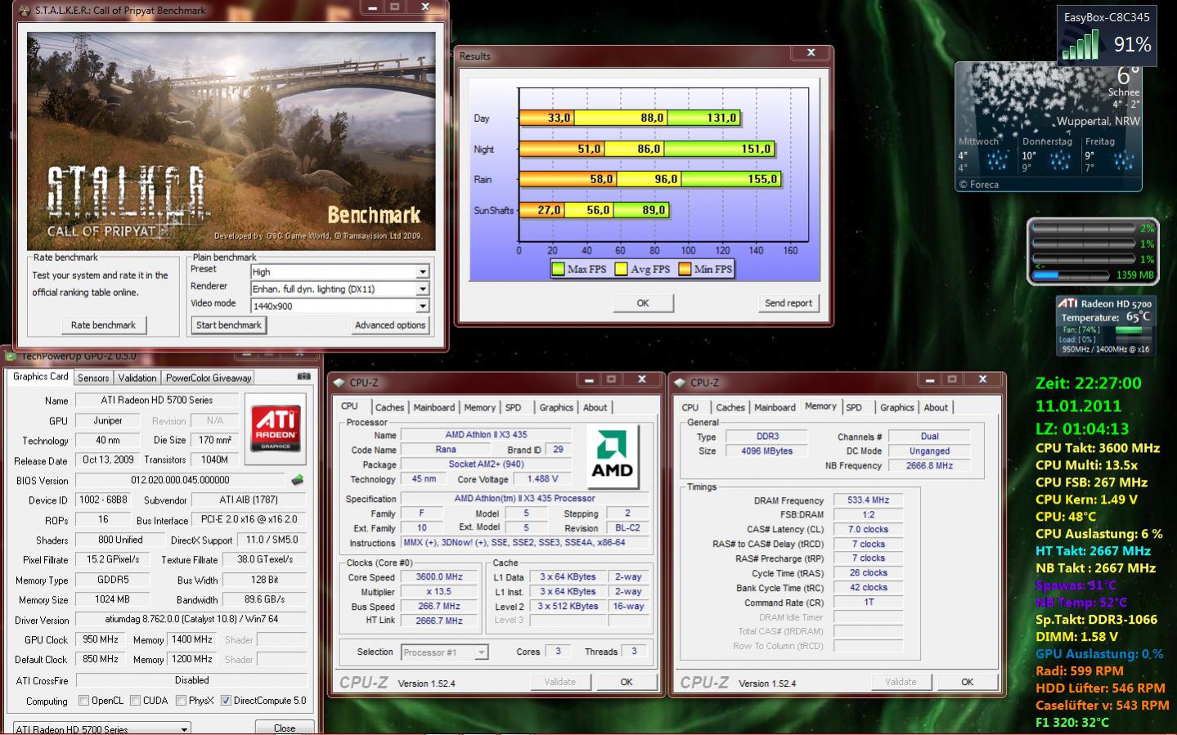This screenshot has width=1177, height=735.
Task: Toggle the DirectCompute 5.0 checkbox
Action: tap(226, 700)
